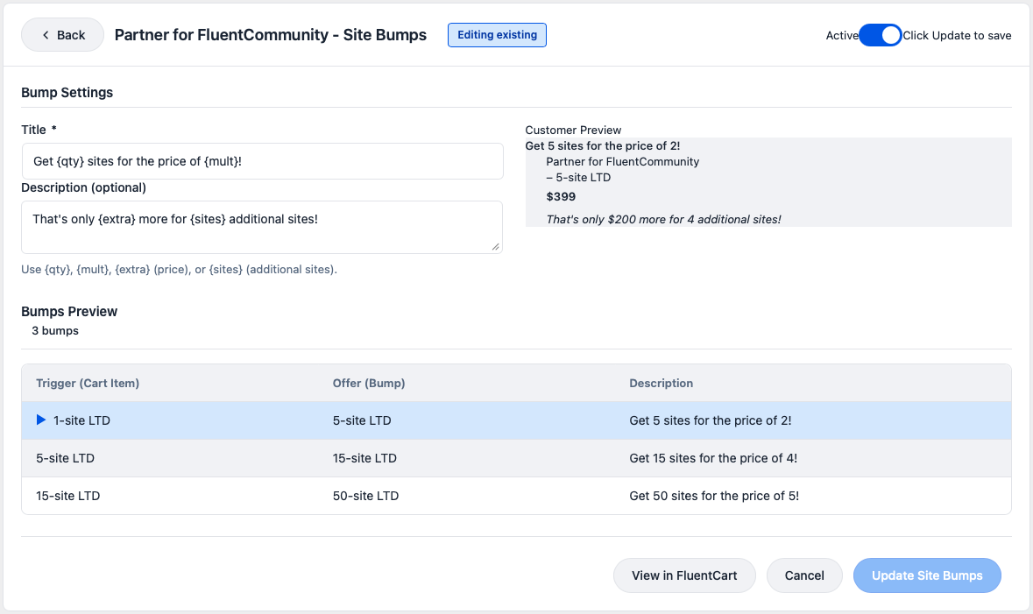Click the Offer (Bump) column header

pyautogui.click(x=369, y=383)
